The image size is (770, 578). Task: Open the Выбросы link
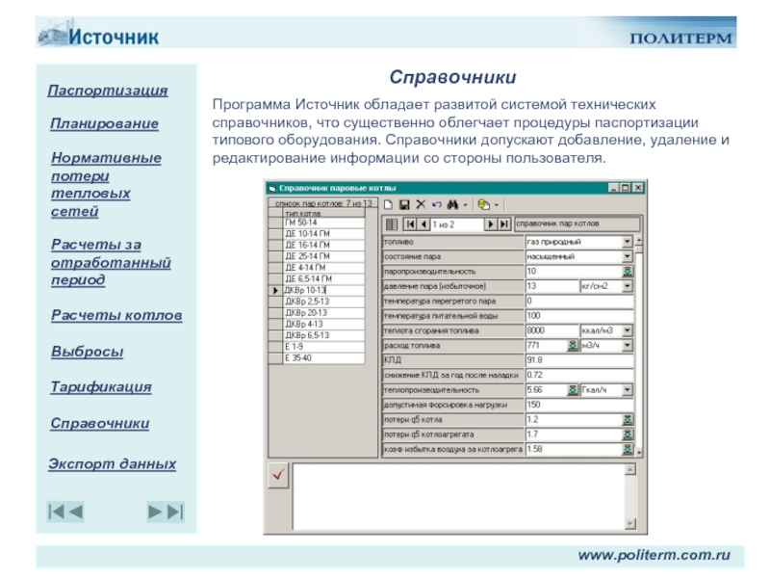point(87,352)
